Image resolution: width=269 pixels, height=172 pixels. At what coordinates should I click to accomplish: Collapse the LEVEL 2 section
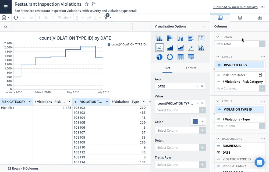(x=218, y=57)
